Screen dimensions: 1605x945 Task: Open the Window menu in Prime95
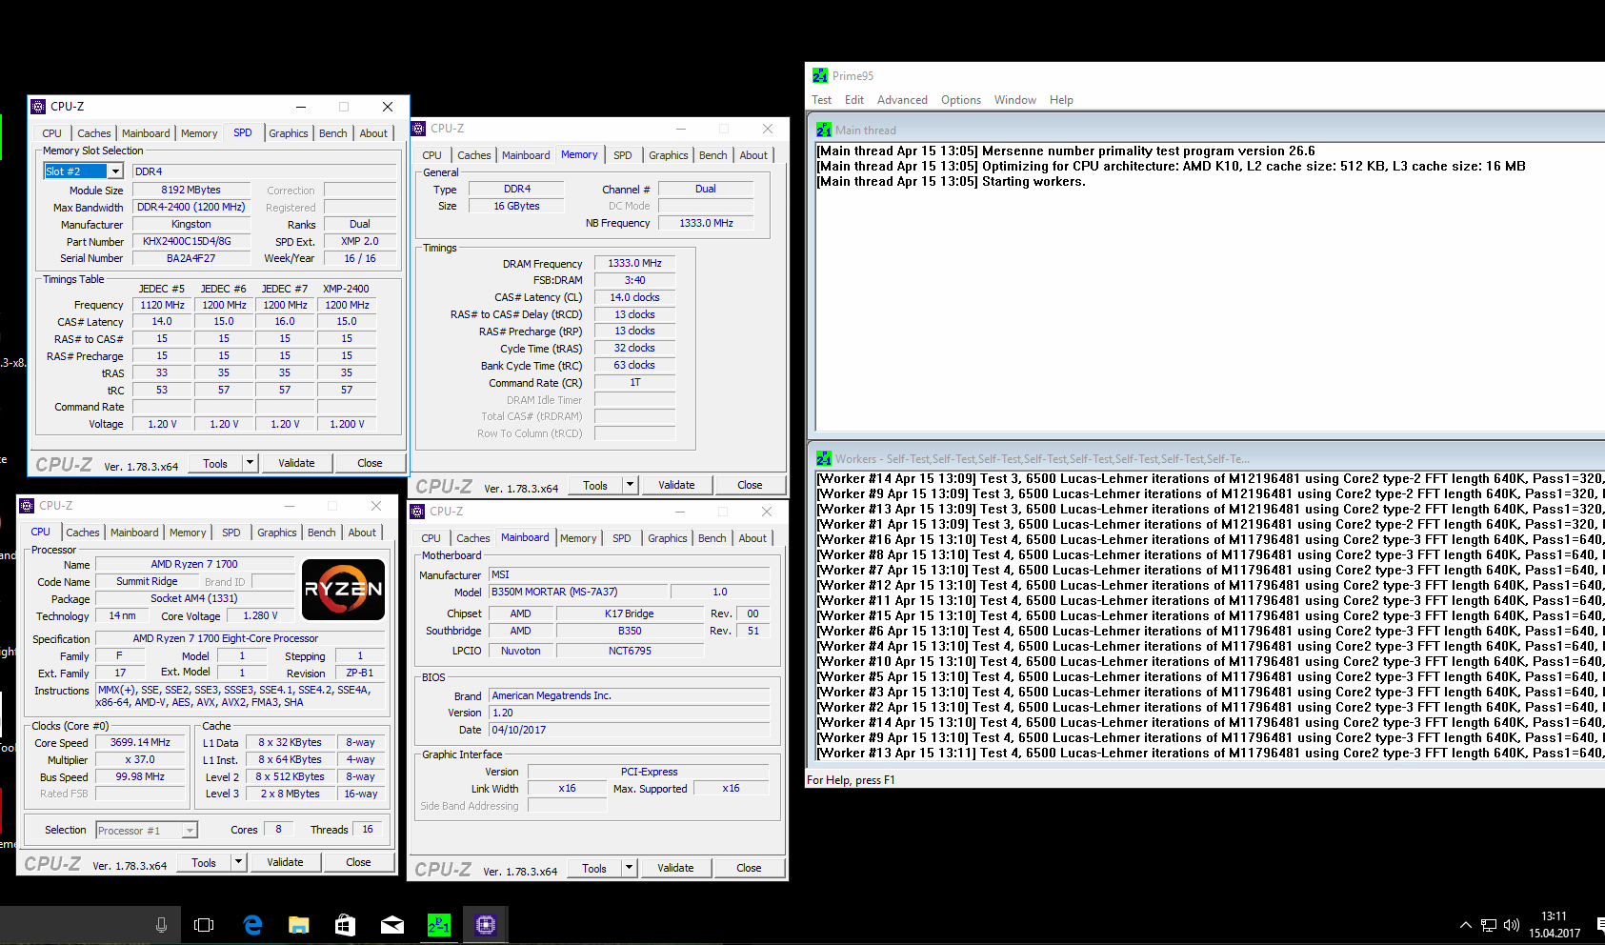pyautogui.click(x=1015, y=100)
